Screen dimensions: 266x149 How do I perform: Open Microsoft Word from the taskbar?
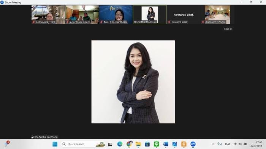166,144
